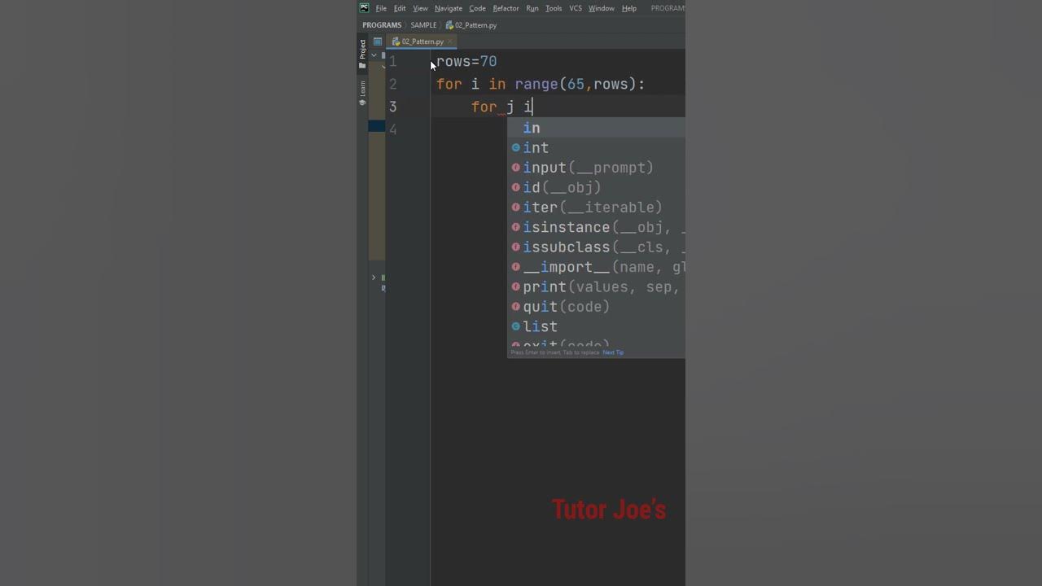Open the File menu
This screenshot has height=586, width=1042.
[381, 8]
